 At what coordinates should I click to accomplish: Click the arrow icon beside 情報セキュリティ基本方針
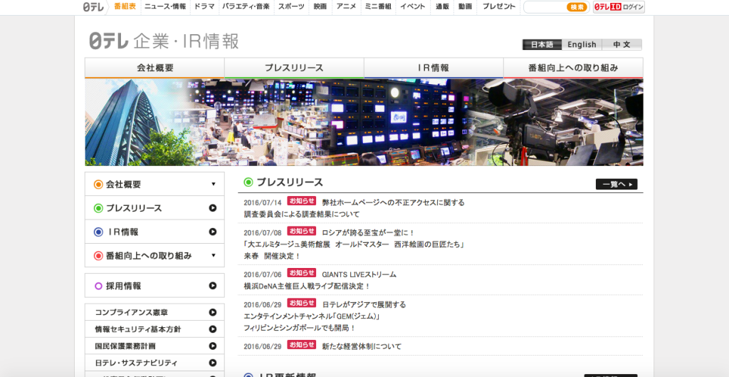coord(212,329)
